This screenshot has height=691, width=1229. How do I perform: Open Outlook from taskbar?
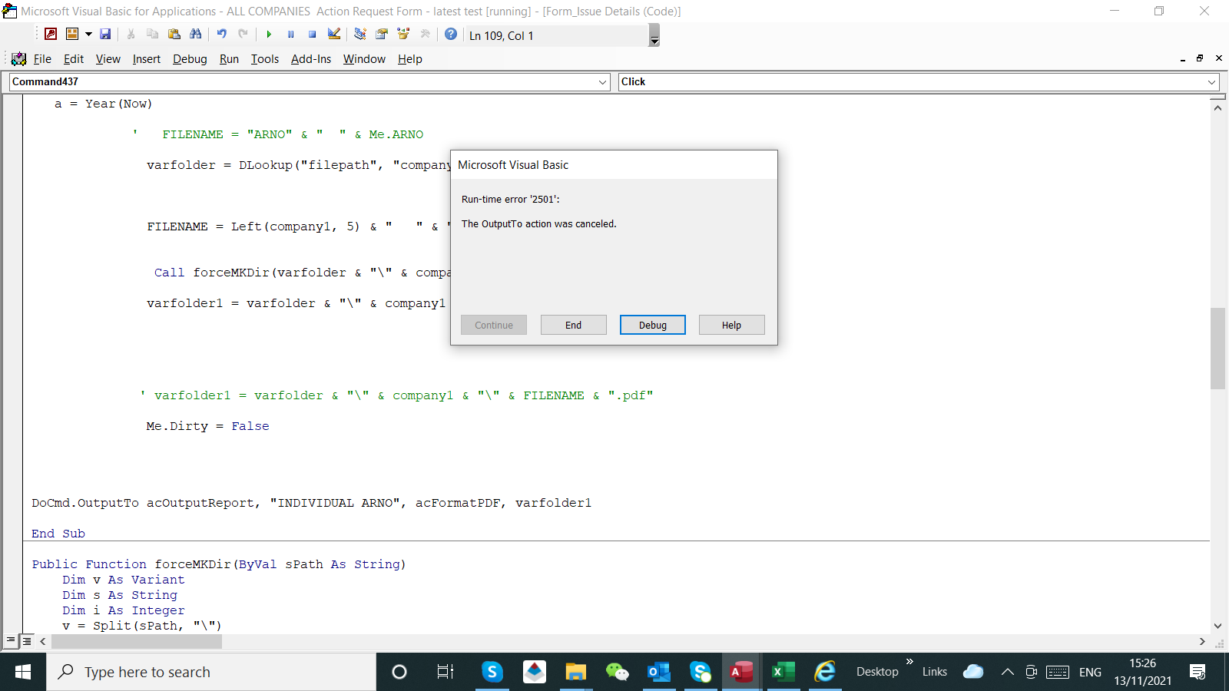point(659,672)
